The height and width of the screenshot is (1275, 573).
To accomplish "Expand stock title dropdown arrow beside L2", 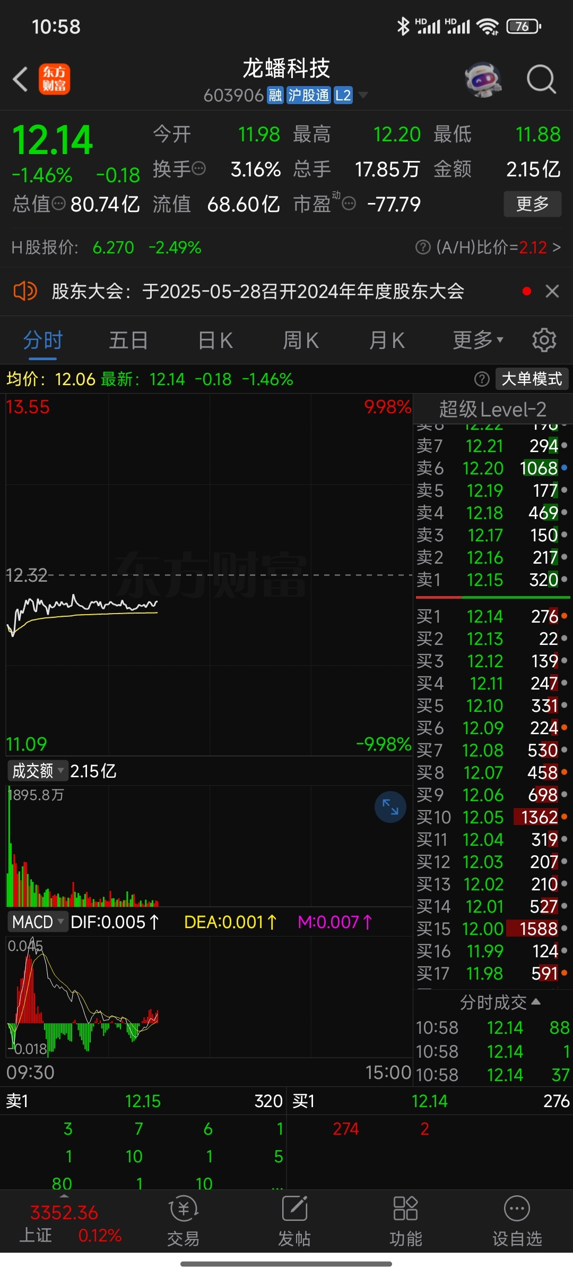I will tap(363, 95).
